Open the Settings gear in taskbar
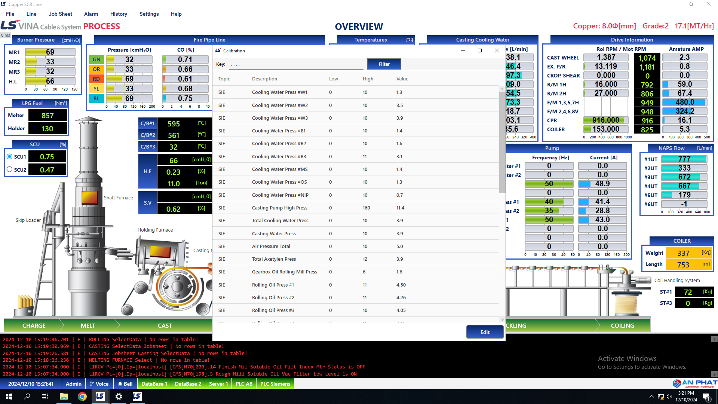 pyautogui.click(x=119, y=397)
